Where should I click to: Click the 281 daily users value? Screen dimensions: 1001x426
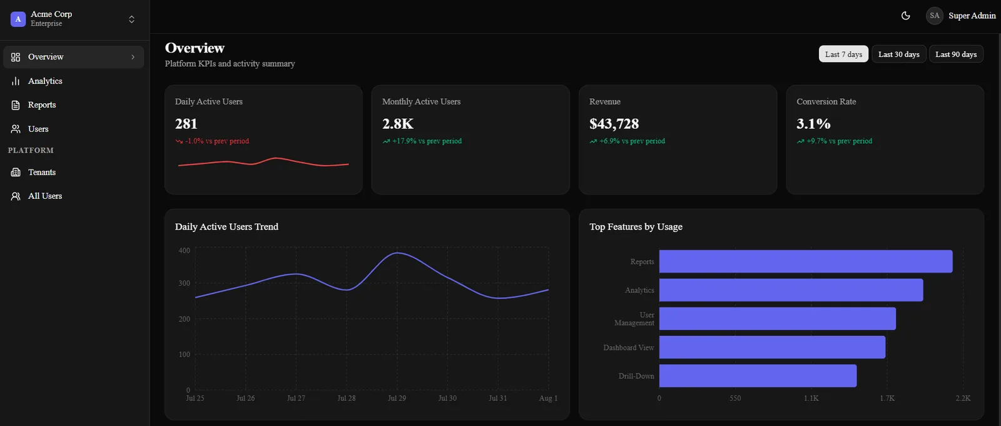[186, 124]
